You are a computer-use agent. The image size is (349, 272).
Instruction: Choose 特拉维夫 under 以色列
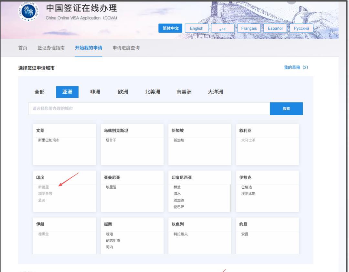coord(181,234)
